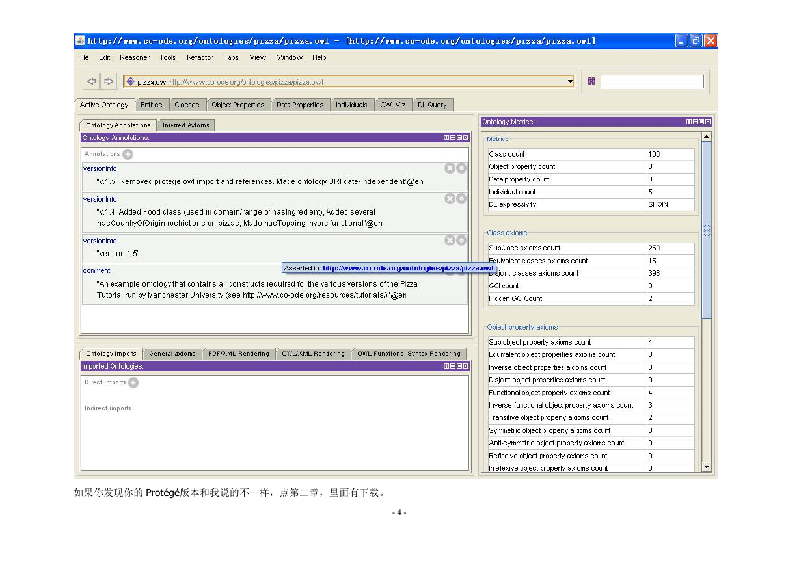
Task: Click the Metrics scrollbar up arrow
Action: click(x=707, y=137)
